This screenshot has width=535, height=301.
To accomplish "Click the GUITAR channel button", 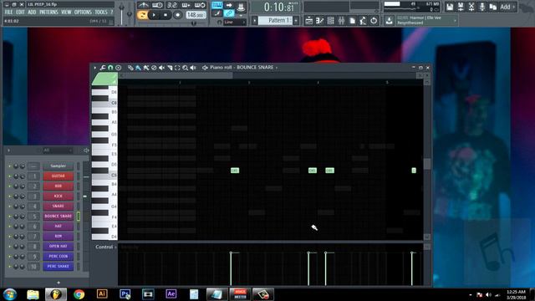I will coord(58,176).
